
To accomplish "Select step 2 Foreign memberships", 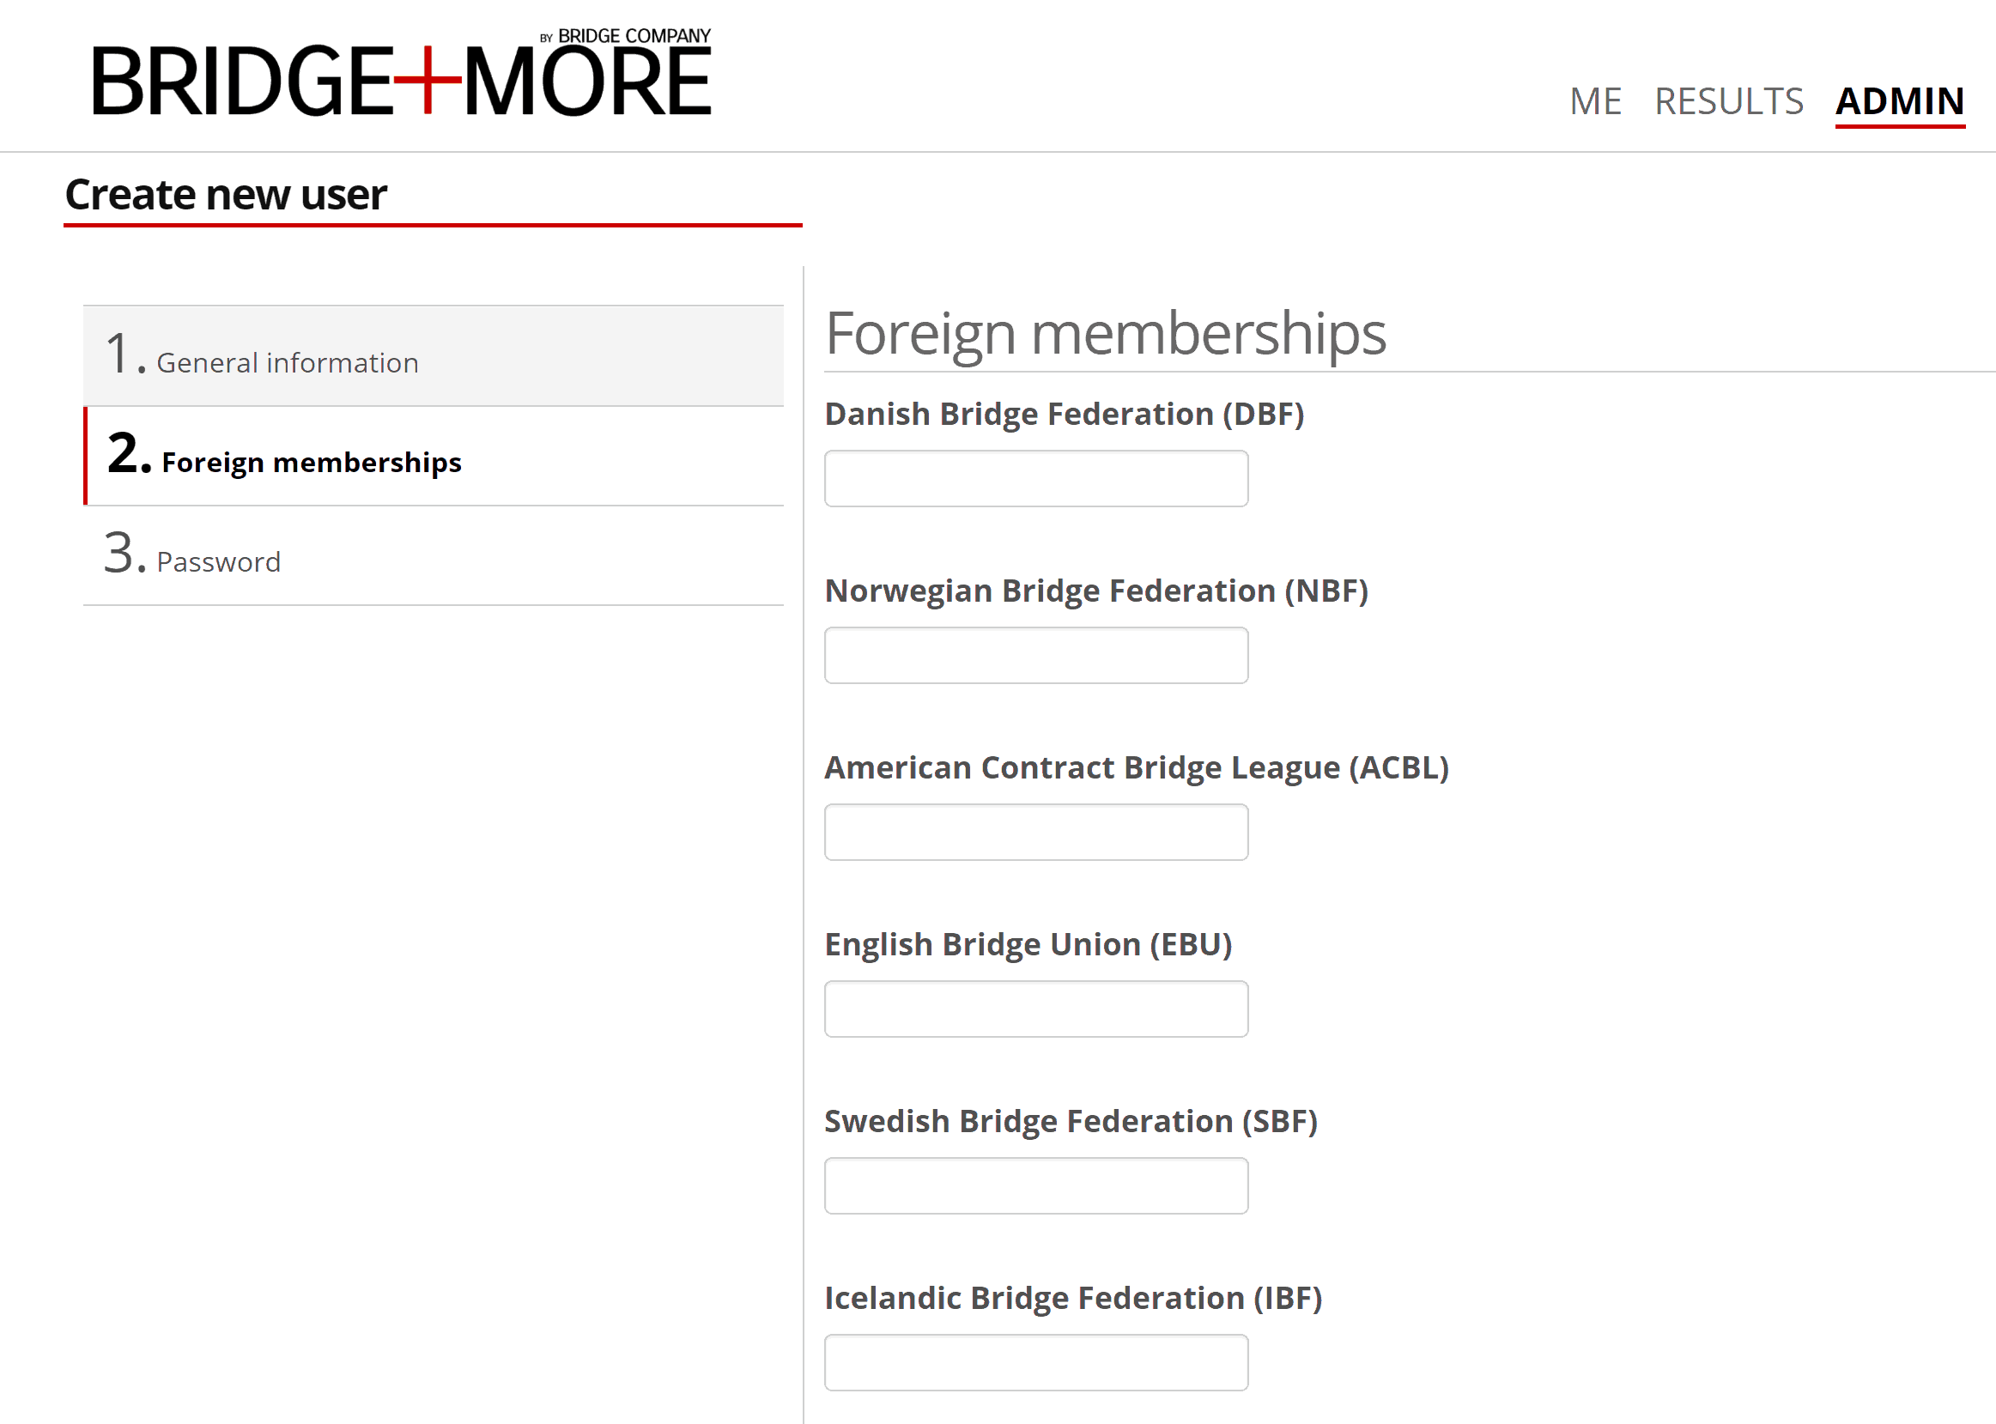I will pyautogui.click(x=434, y=457).
